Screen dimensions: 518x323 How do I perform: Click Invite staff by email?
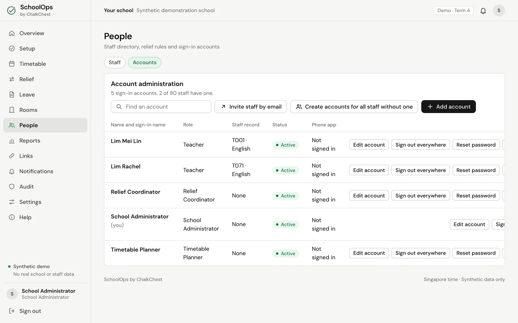(251, 107)
